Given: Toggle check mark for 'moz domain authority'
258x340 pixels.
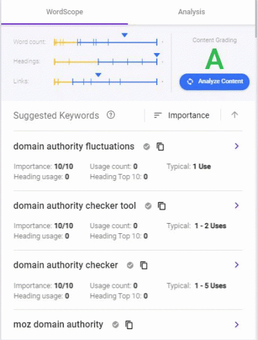Looking at the screenshot, I should [115, 325].
